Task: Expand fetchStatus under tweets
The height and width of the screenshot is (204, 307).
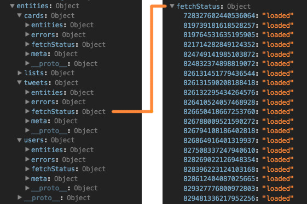Action: [x=27, y=111]
